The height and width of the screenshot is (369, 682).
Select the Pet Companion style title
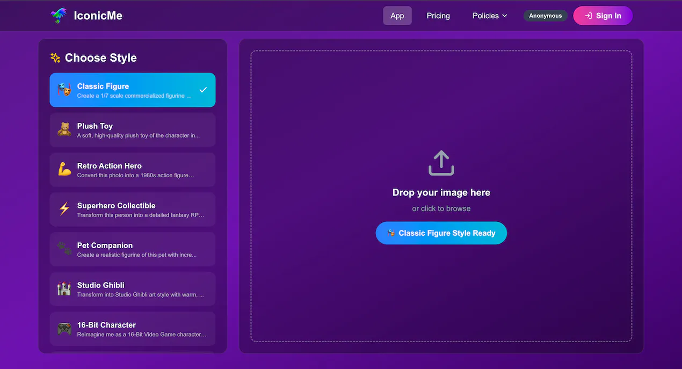pyautogui.click(x=105, y=245)
